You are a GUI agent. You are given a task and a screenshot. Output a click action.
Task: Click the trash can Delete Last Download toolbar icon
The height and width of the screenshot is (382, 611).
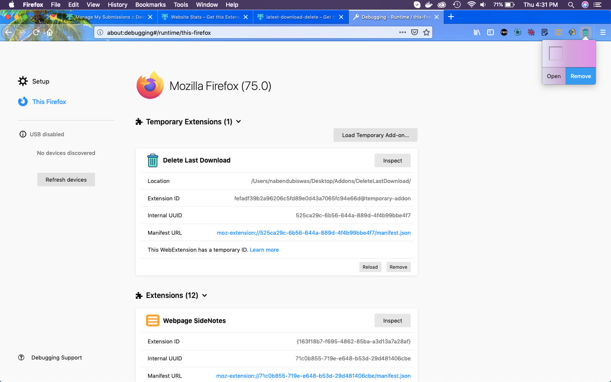[x=586, y=32]
